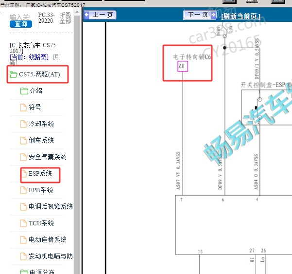Open the 冷却系统 document
Image resolution: width=292 pixels, height=274 pixels.
(37, 124)
